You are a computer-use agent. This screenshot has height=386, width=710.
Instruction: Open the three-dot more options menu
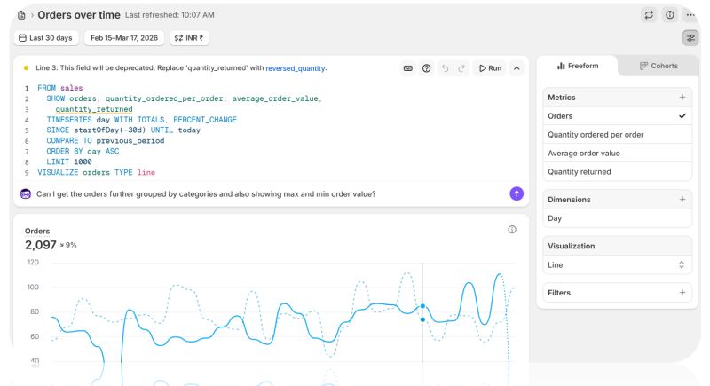690,15
